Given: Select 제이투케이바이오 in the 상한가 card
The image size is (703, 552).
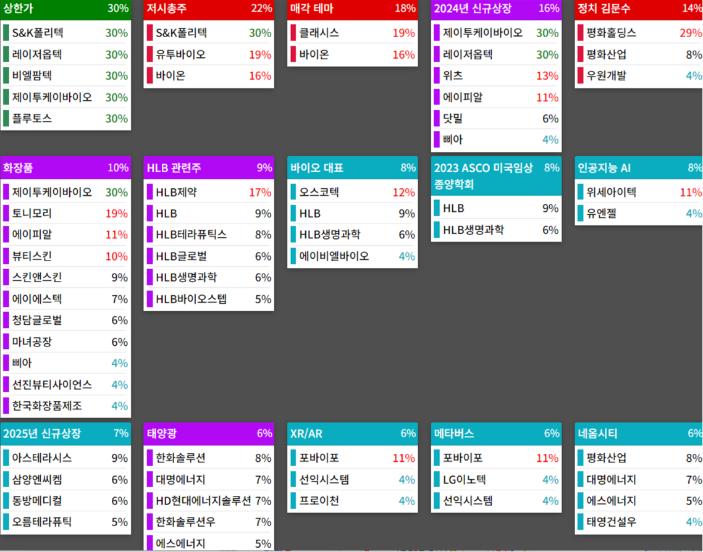Looking at the screenshot, I should [65, 97].
